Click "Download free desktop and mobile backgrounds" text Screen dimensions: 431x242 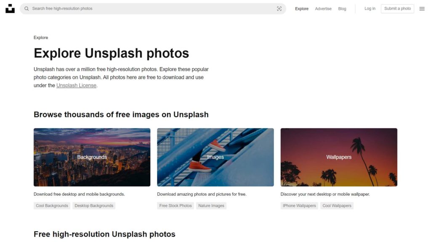[x=79, y=194]
